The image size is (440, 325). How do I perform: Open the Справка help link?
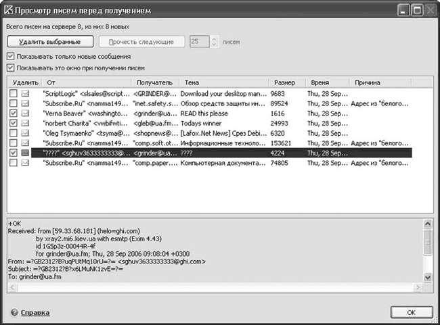35,313
